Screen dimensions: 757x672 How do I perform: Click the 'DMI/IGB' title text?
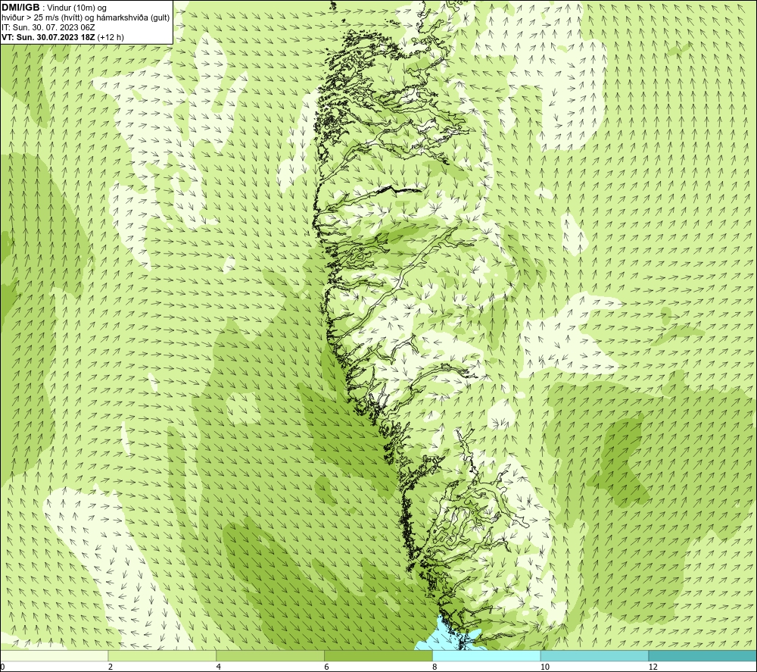tap(20, 8)
